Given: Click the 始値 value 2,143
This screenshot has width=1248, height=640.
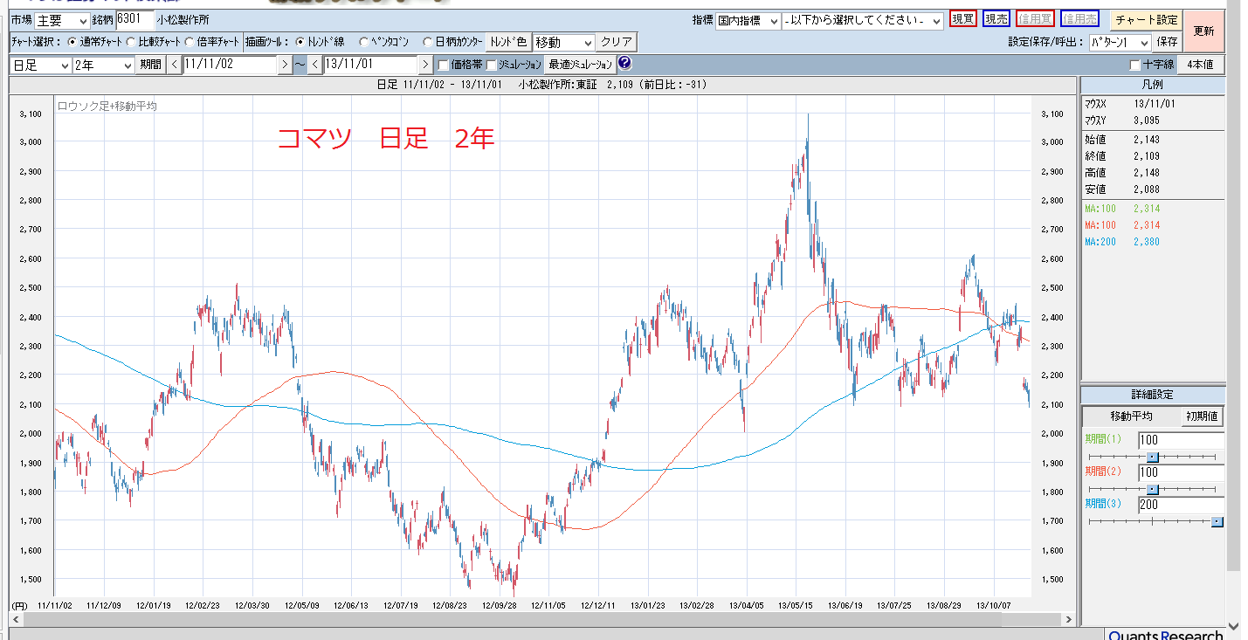Looking at the screenshot, I should pos(1145,139).
